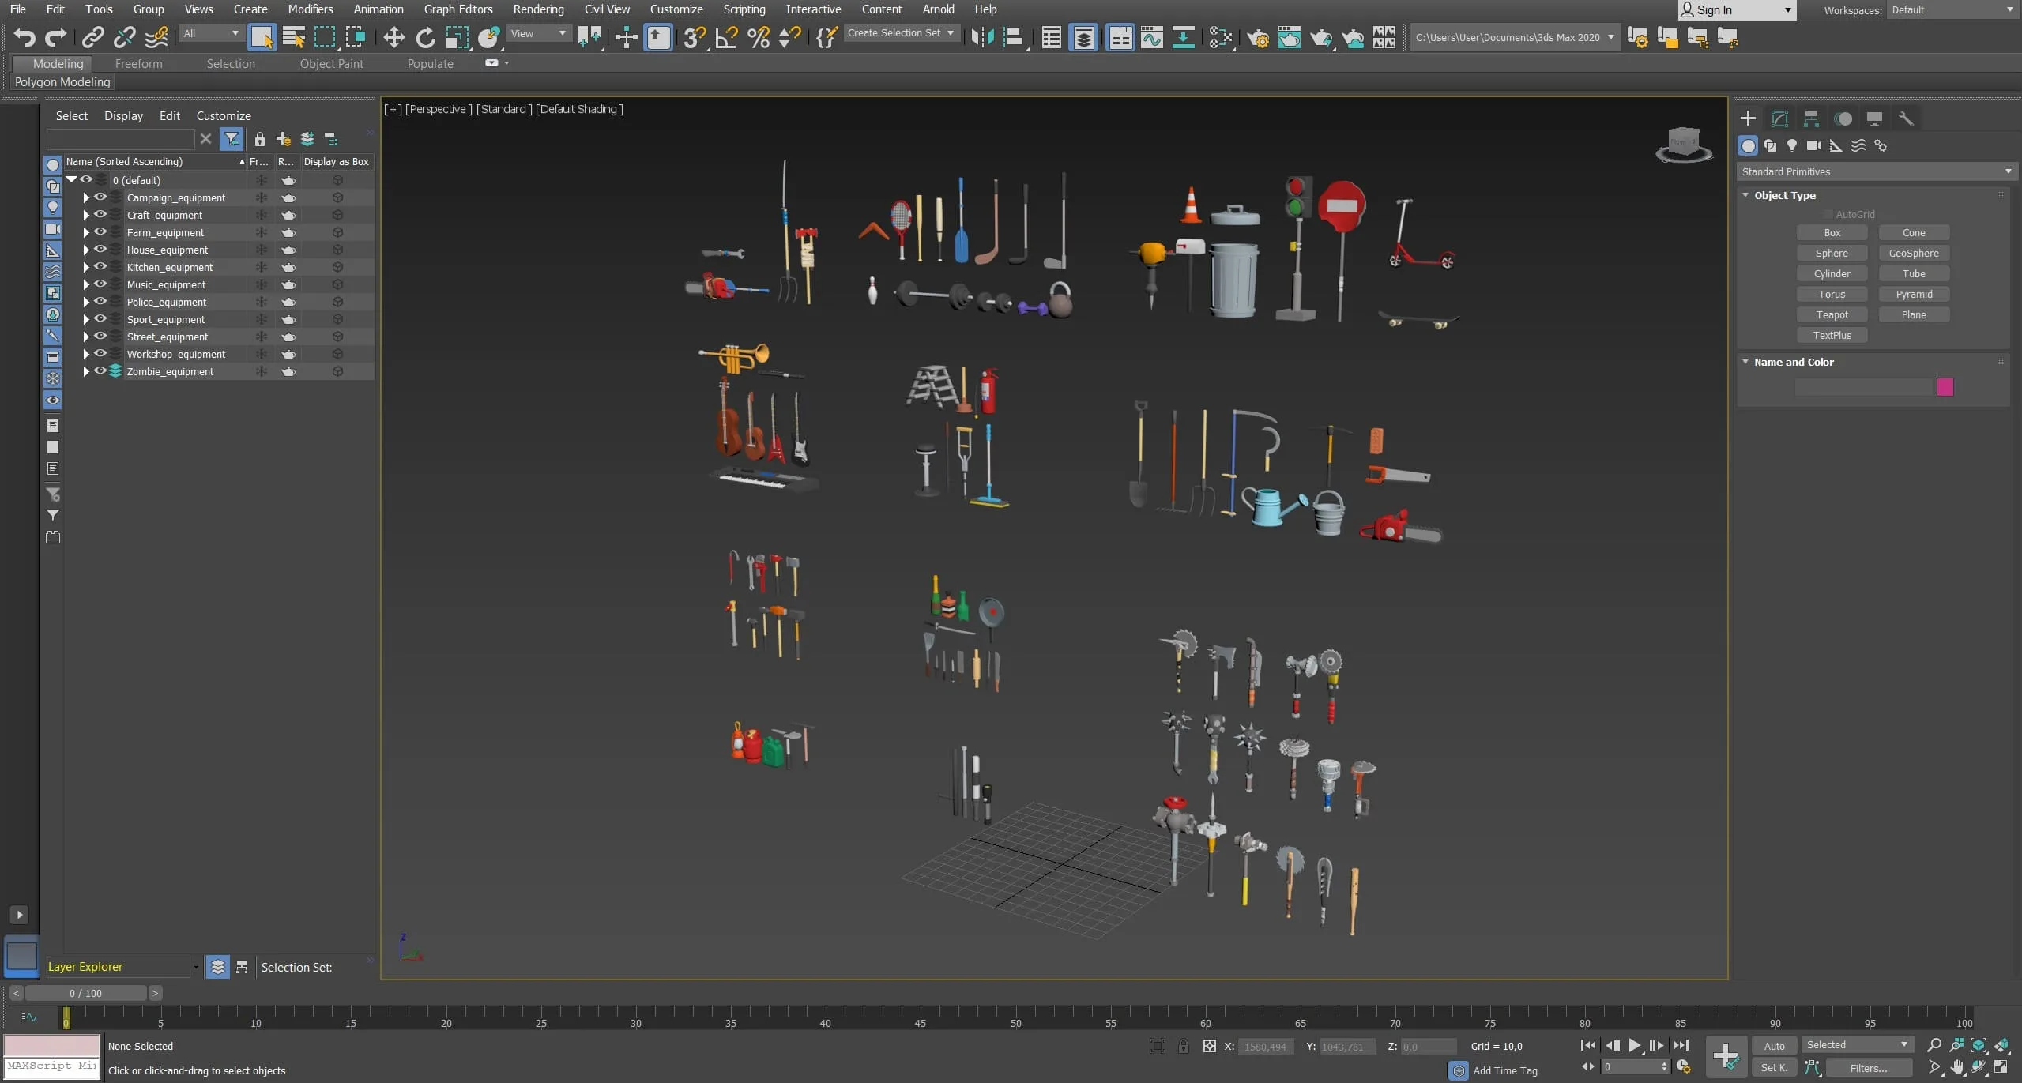Open the Modify command panel tab
The image size is (2022, 1083).
pyautogui.click(x=1779, y=118)
